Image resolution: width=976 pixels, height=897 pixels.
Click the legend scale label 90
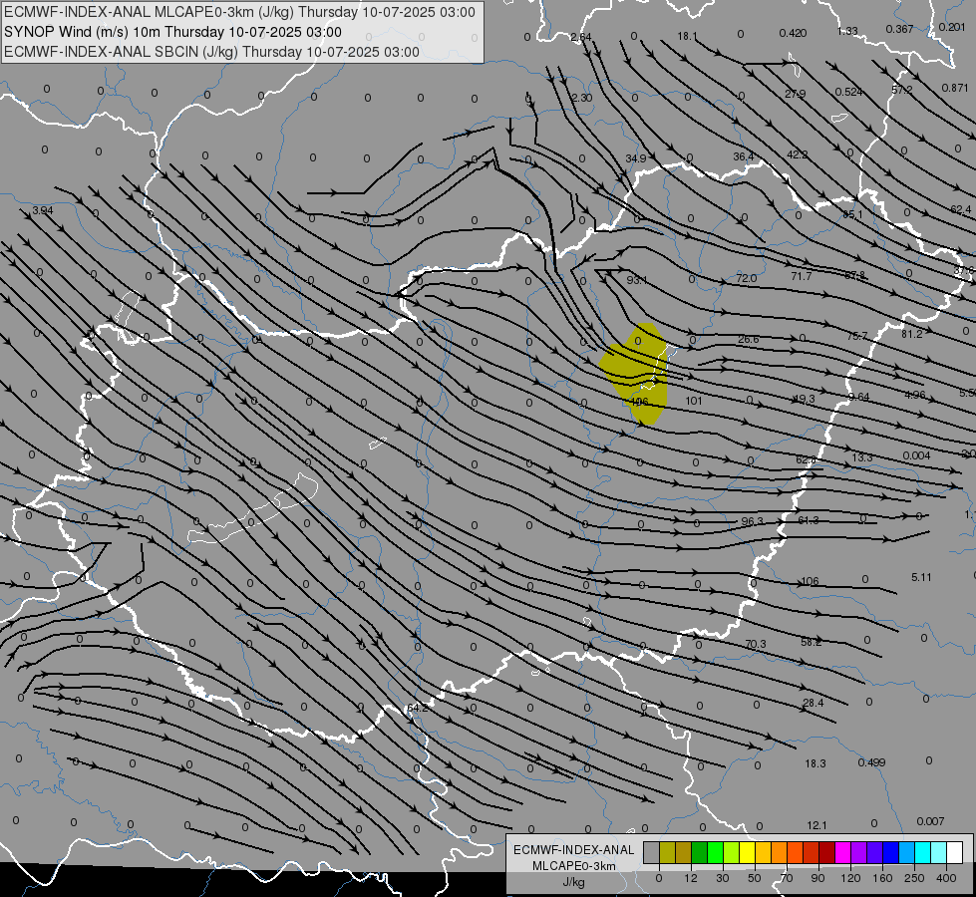click(x=817, y=878)
